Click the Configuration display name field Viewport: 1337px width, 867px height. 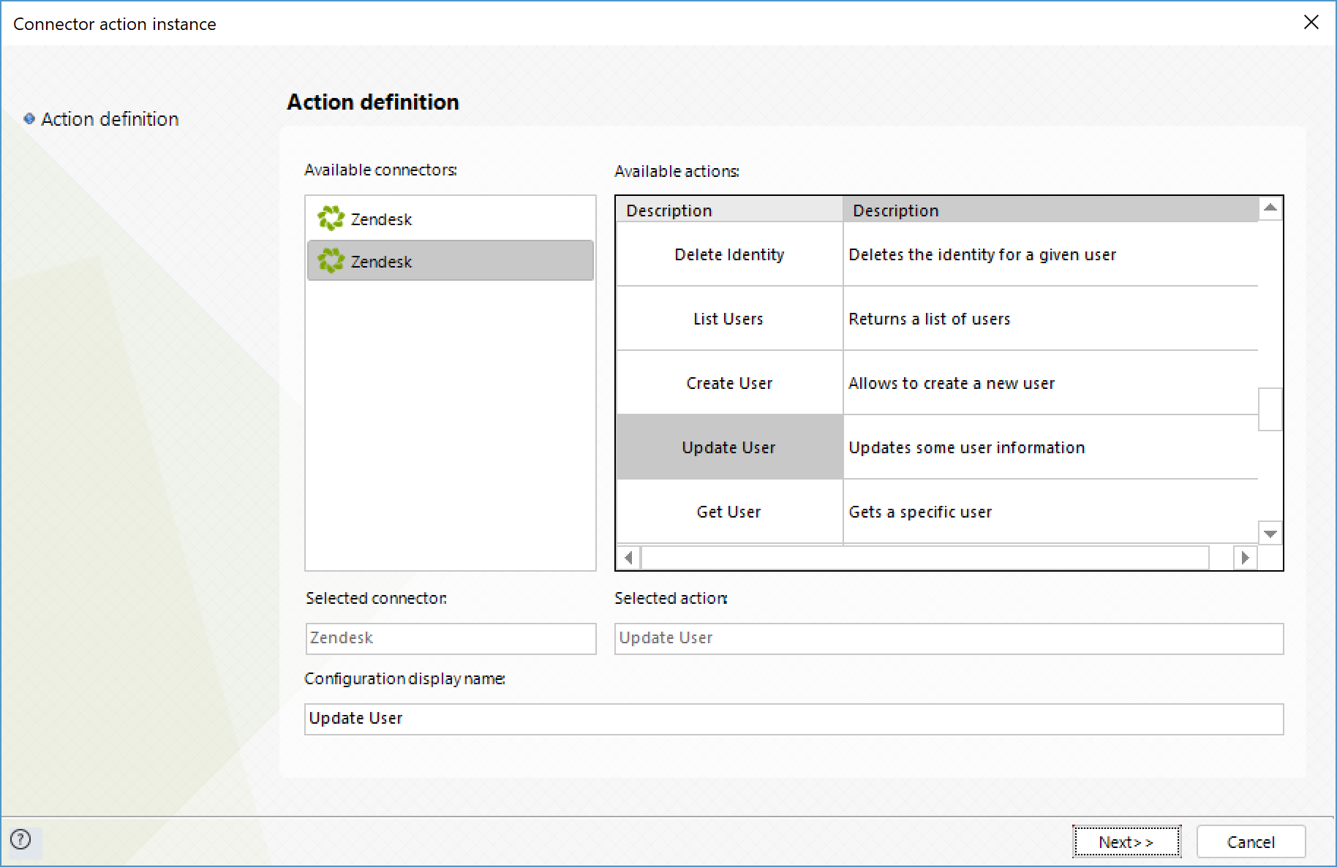[x=794, y=719]
